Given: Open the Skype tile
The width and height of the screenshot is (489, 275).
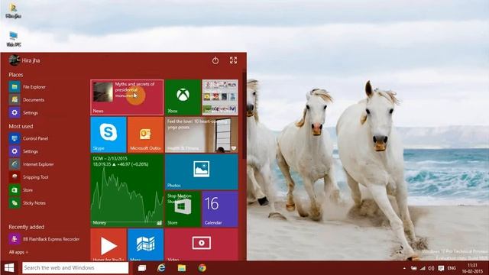Looking at the screenshot, I should pos(108,134).
